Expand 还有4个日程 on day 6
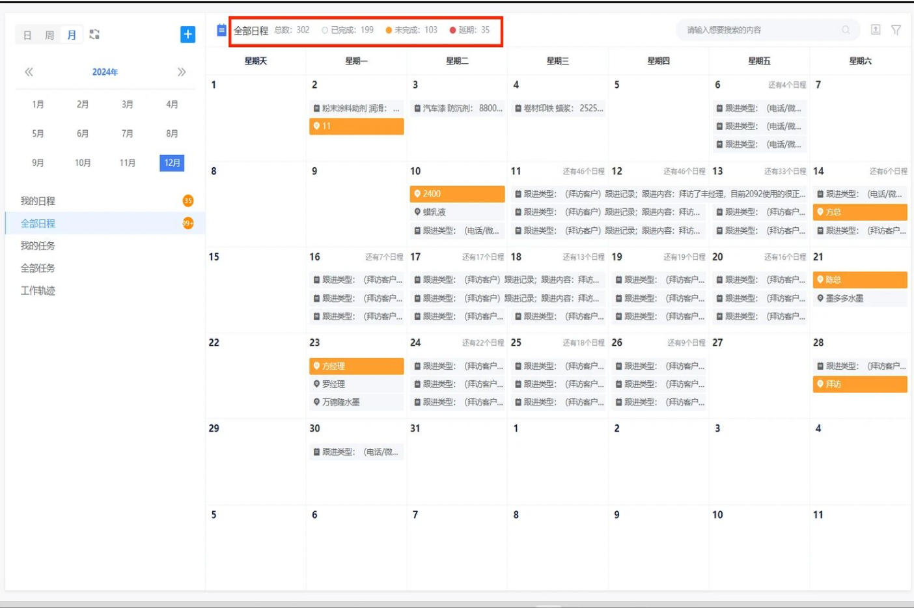Viewport: 914px width, 608px height. 787,85
